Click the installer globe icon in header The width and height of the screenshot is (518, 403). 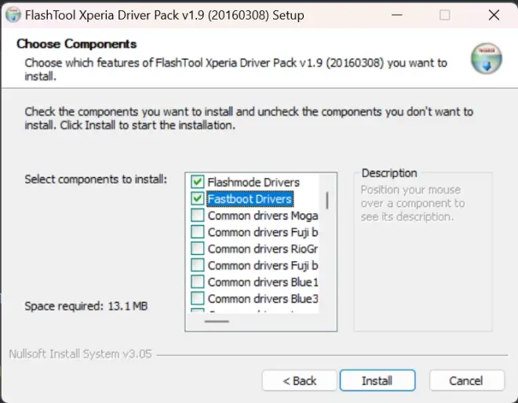(x=487, y=59)
